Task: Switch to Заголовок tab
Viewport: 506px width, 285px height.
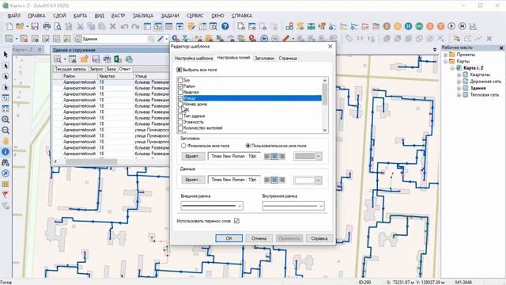Action: 264,58
